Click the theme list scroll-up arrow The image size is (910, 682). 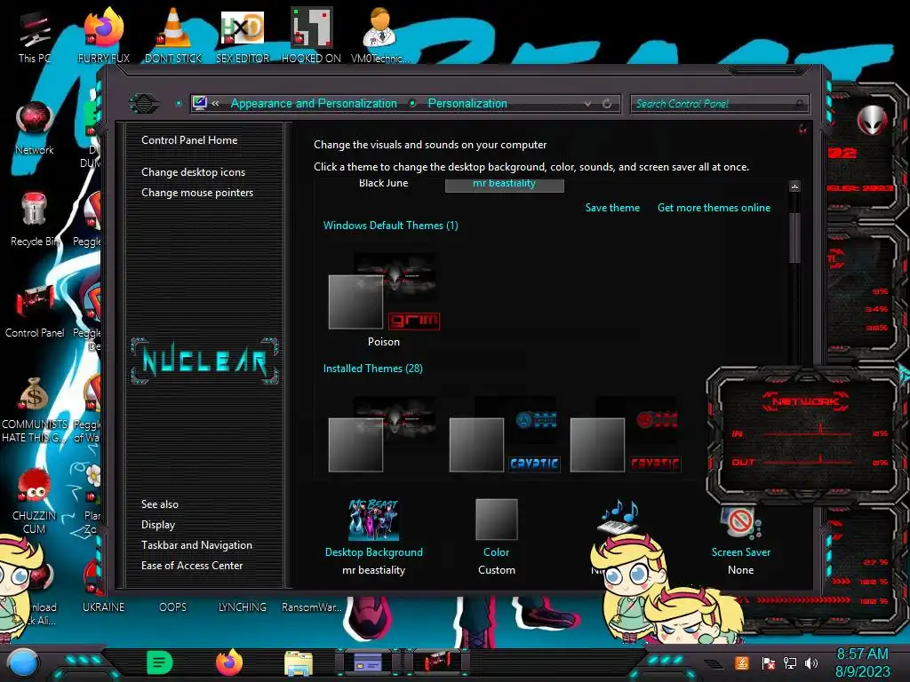click(x=794, y=186)
